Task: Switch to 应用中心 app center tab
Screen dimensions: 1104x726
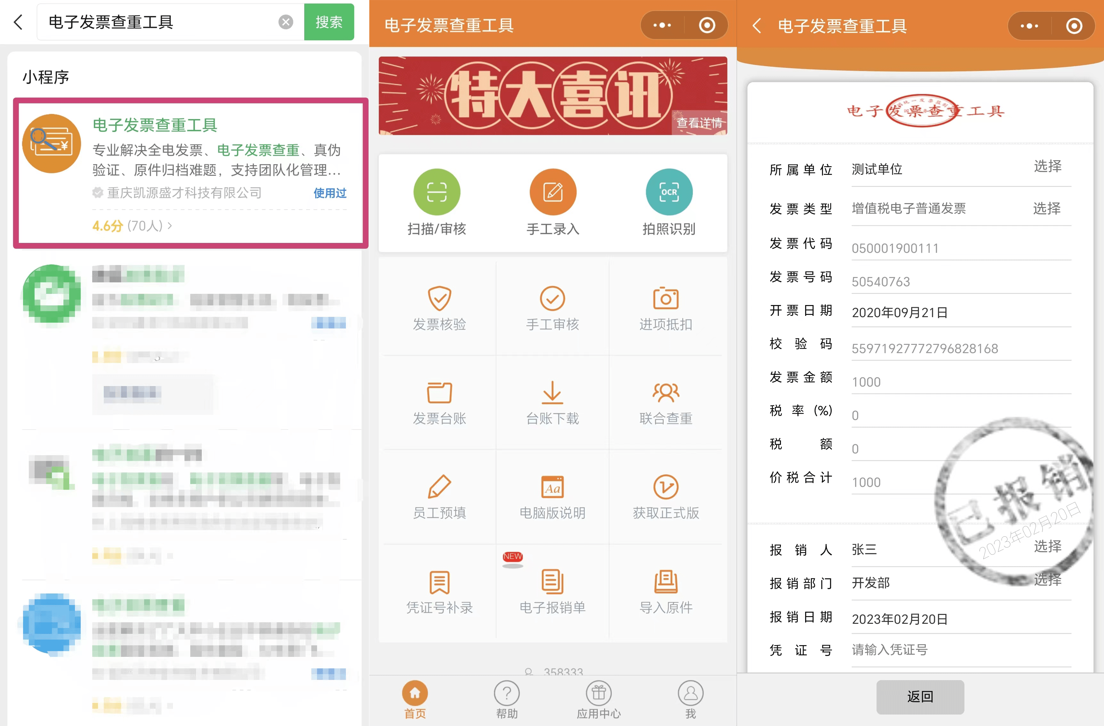Action: tap(598, 700)
